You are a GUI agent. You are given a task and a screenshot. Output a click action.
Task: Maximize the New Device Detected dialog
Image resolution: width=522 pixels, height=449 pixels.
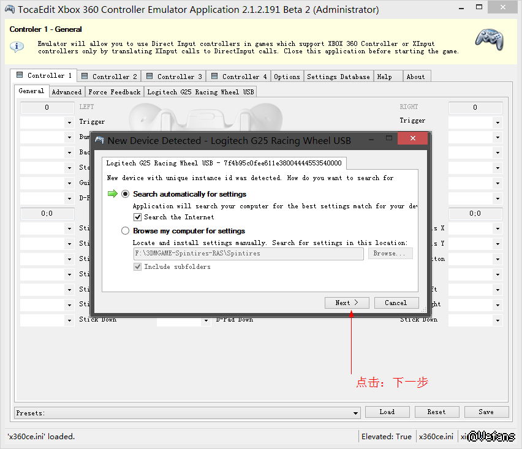(389, 138)
